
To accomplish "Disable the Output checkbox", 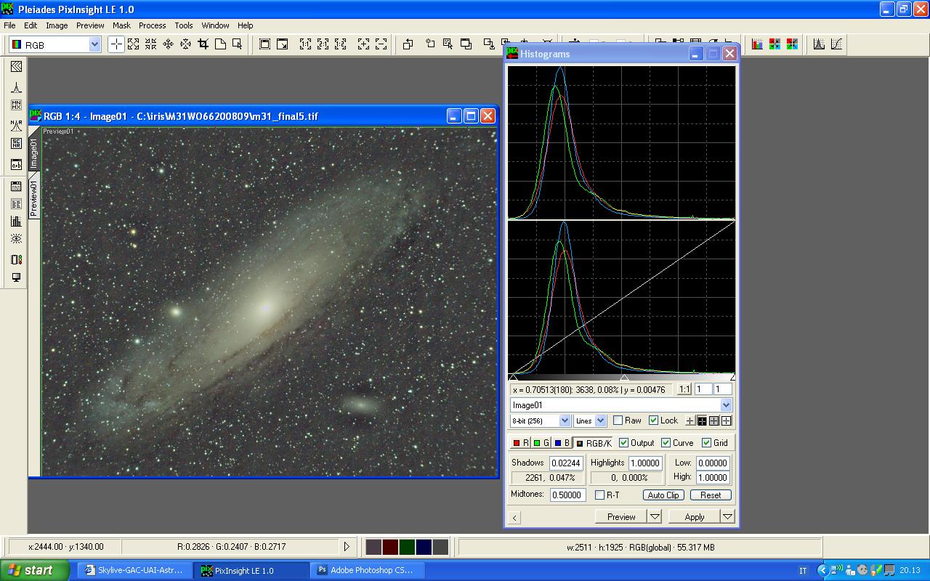I will click(623, 443).
